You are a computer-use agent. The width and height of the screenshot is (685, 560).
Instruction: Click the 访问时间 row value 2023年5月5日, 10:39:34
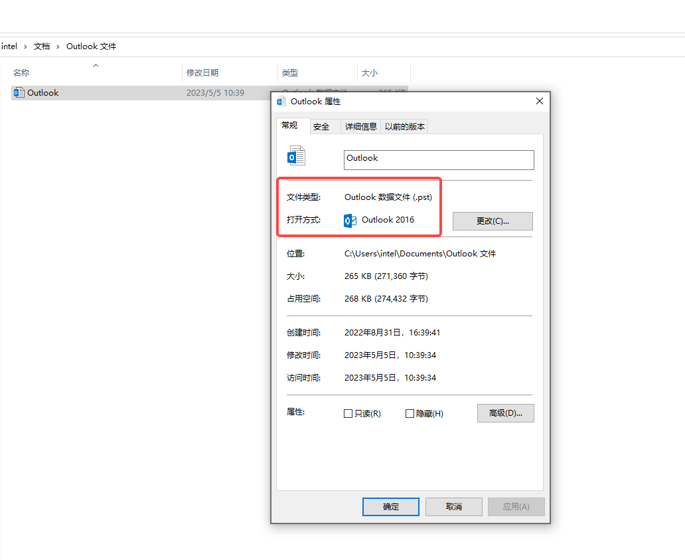point(390,378)
